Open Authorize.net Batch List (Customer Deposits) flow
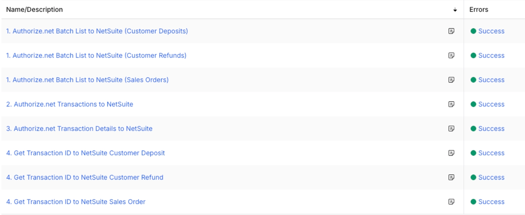Image resolution: width=525 pixels, height=215 pixels. coord(97,31)
